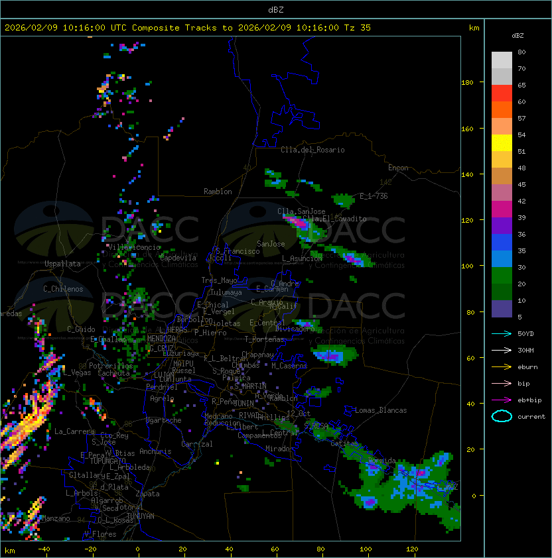
Task: Select the purple swatch in dBZ legend
Action: (x=502, y=225)
